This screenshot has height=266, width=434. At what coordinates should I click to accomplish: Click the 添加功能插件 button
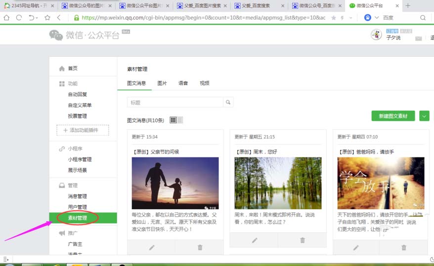click(x=83, y=130)
